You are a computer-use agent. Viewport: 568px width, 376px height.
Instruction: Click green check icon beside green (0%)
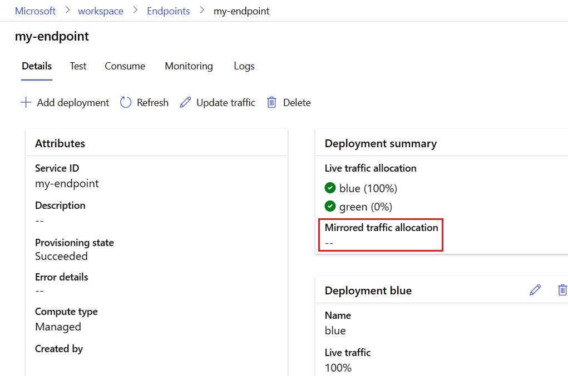(x=330, y=206)
